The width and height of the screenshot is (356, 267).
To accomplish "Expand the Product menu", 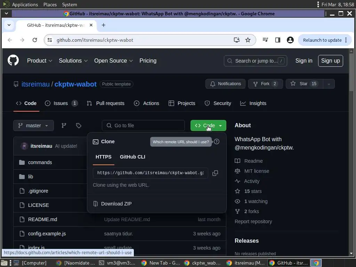I will (x=40, y=60).
